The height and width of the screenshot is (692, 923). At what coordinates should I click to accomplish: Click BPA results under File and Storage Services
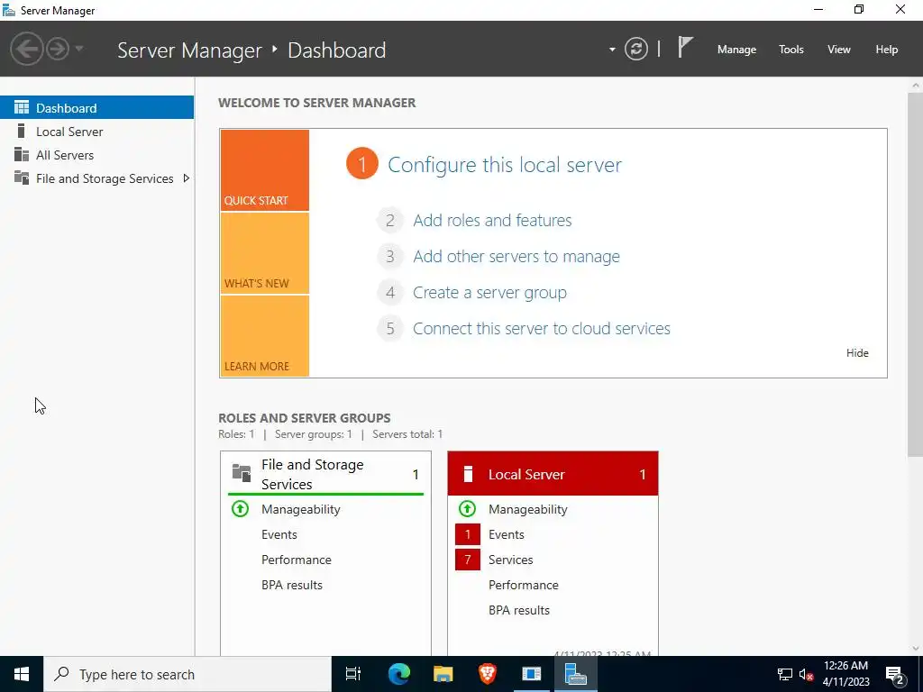(292, 585)
